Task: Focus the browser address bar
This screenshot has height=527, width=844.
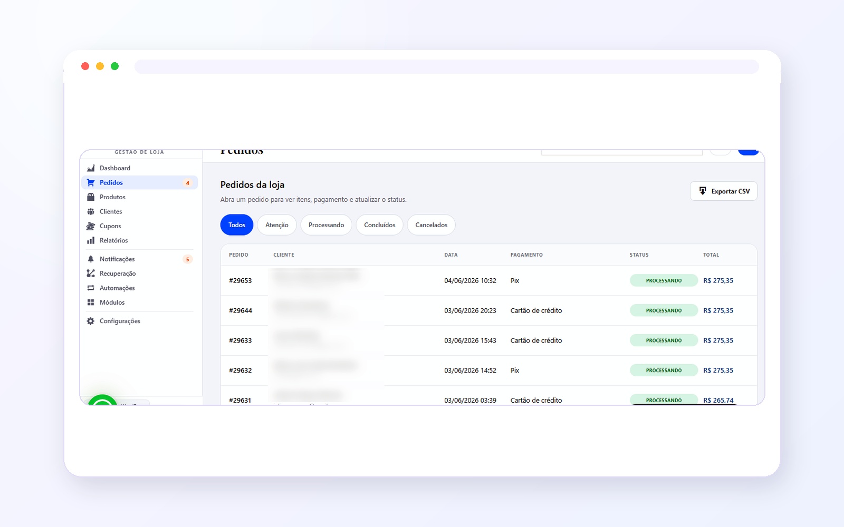Action: [447, 66]
